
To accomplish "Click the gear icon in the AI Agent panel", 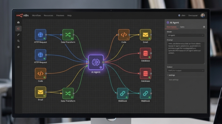I will click(x=204, y=27).
